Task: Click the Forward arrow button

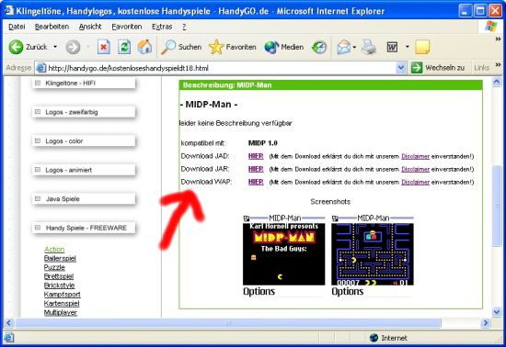Action: point(73,47)
